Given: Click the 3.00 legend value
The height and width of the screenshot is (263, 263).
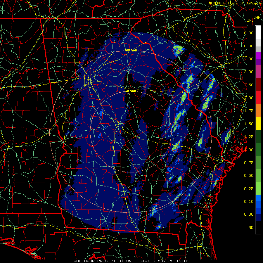Looking at the screenshot, I should tap(249, 72).
